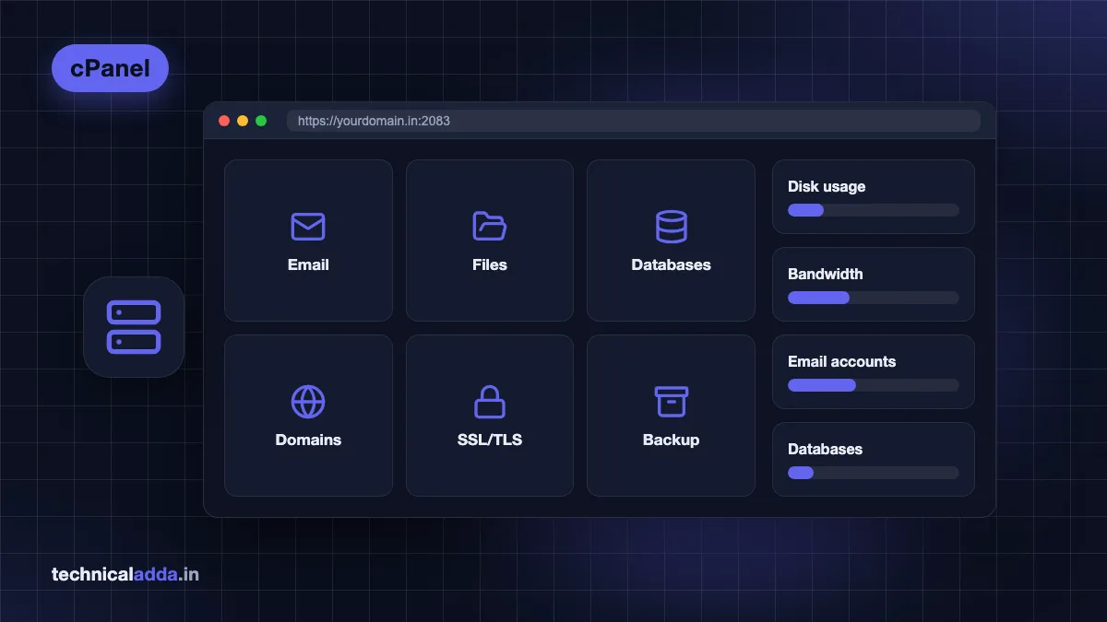1107x622 pixels.
Task: Click the server stack icon tile
Action: (x=134, y=327)
